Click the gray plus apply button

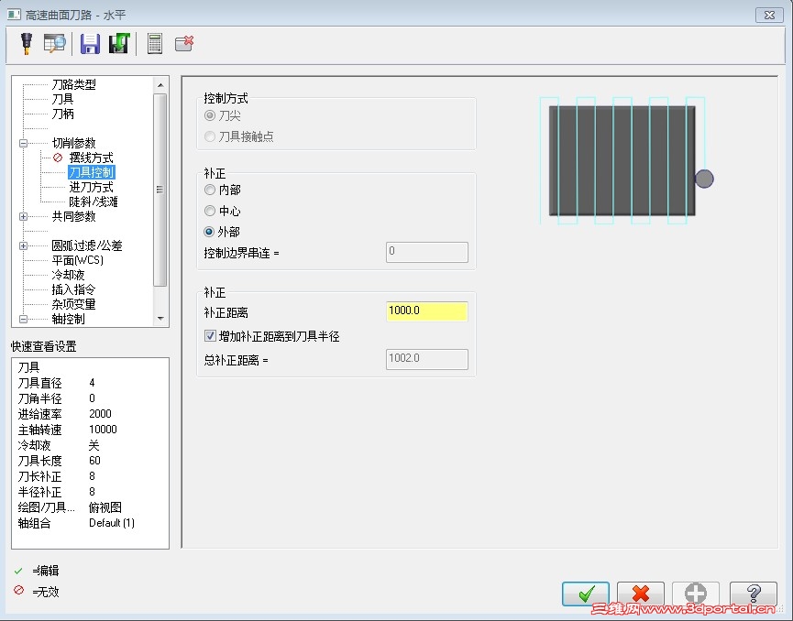696,594
